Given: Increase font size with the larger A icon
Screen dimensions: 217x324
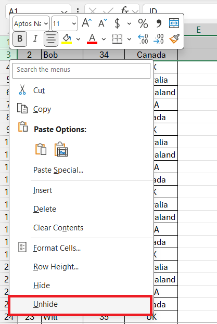Looking at the screenshot, I should tap(86, 23).
